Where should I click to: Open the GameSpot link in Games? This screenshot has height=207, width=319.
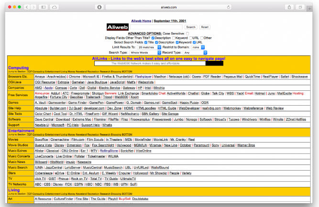(x=169, y=103)
